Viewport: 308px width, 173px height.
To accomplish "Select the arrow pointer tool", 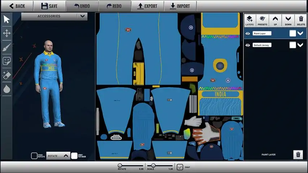I will pyautogui.click(x=6, y=19).
